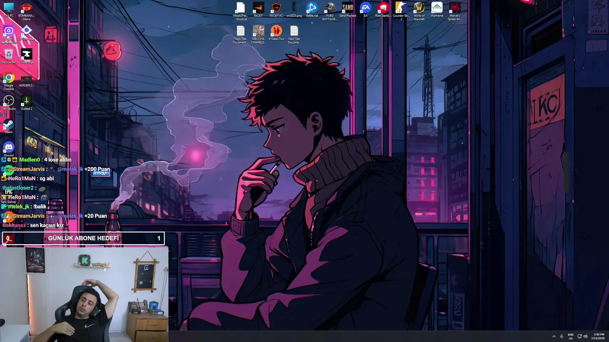Screen dimensions: 609x342
Task: Open the It Takes Two shortcut
Action: [x=276, y=33]
